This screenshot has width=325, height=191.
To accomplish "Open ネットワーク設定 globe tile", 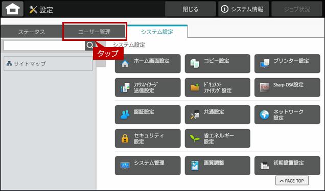I will [287, 114].
